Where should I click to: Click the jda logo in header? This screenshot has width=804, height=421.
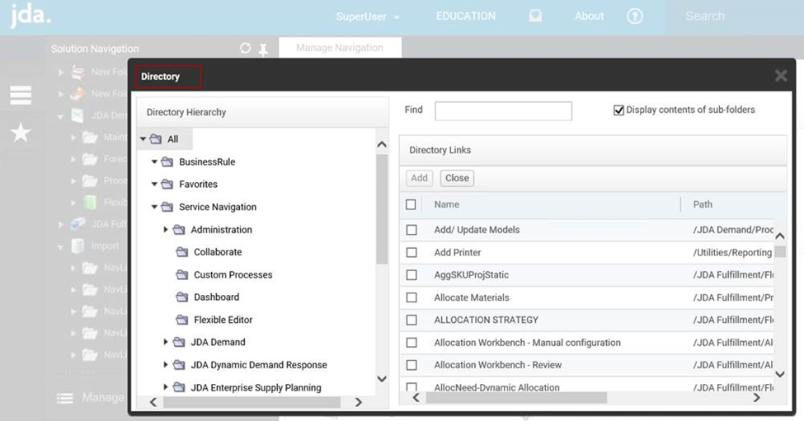click(31, 16)
